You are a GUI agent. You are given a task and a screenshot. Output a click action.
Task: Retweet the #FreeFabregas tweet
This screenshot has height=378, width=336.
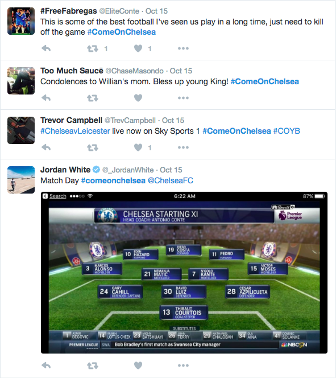pyautogui.click(x=93, y=49)
